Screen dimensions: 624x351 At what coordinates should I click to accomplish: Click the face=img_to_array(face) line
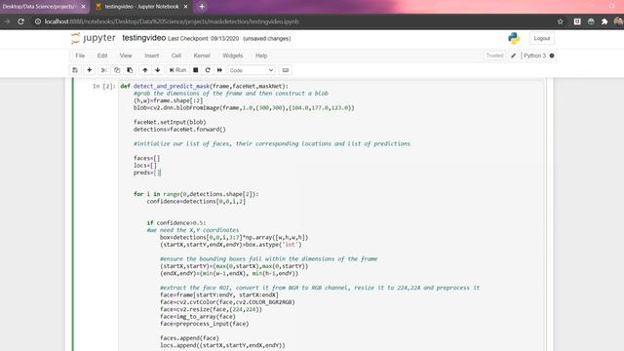tap(198, 316)
